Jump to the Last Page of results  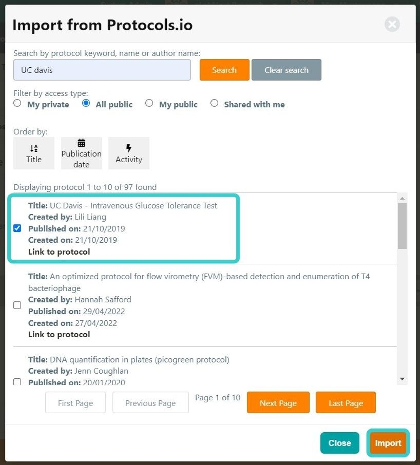tap(345, 403)
